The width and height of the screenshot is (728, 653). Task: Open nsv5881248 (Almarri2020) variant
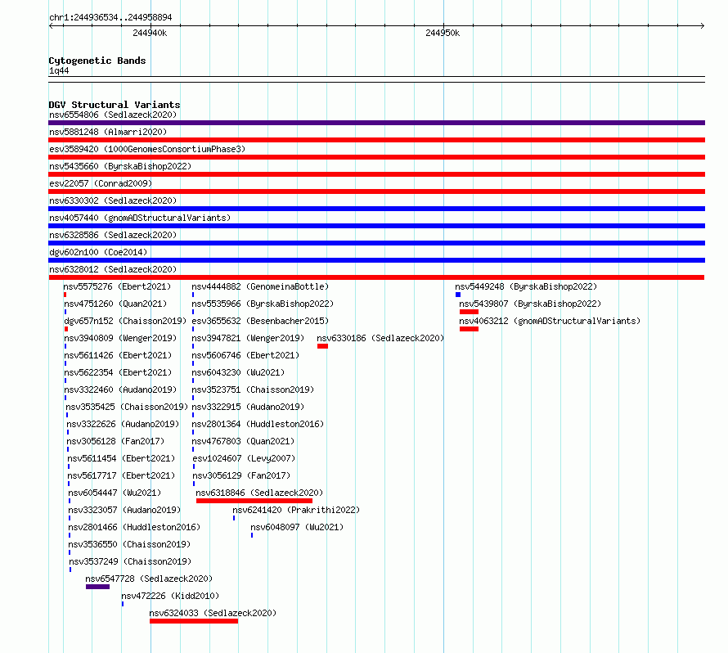tap(108, 132)
